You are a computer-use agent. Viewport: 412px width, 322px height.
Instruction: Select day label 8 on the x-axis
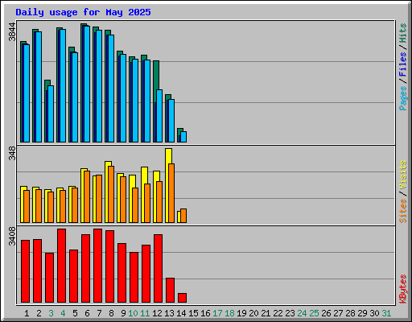point(111,313)
